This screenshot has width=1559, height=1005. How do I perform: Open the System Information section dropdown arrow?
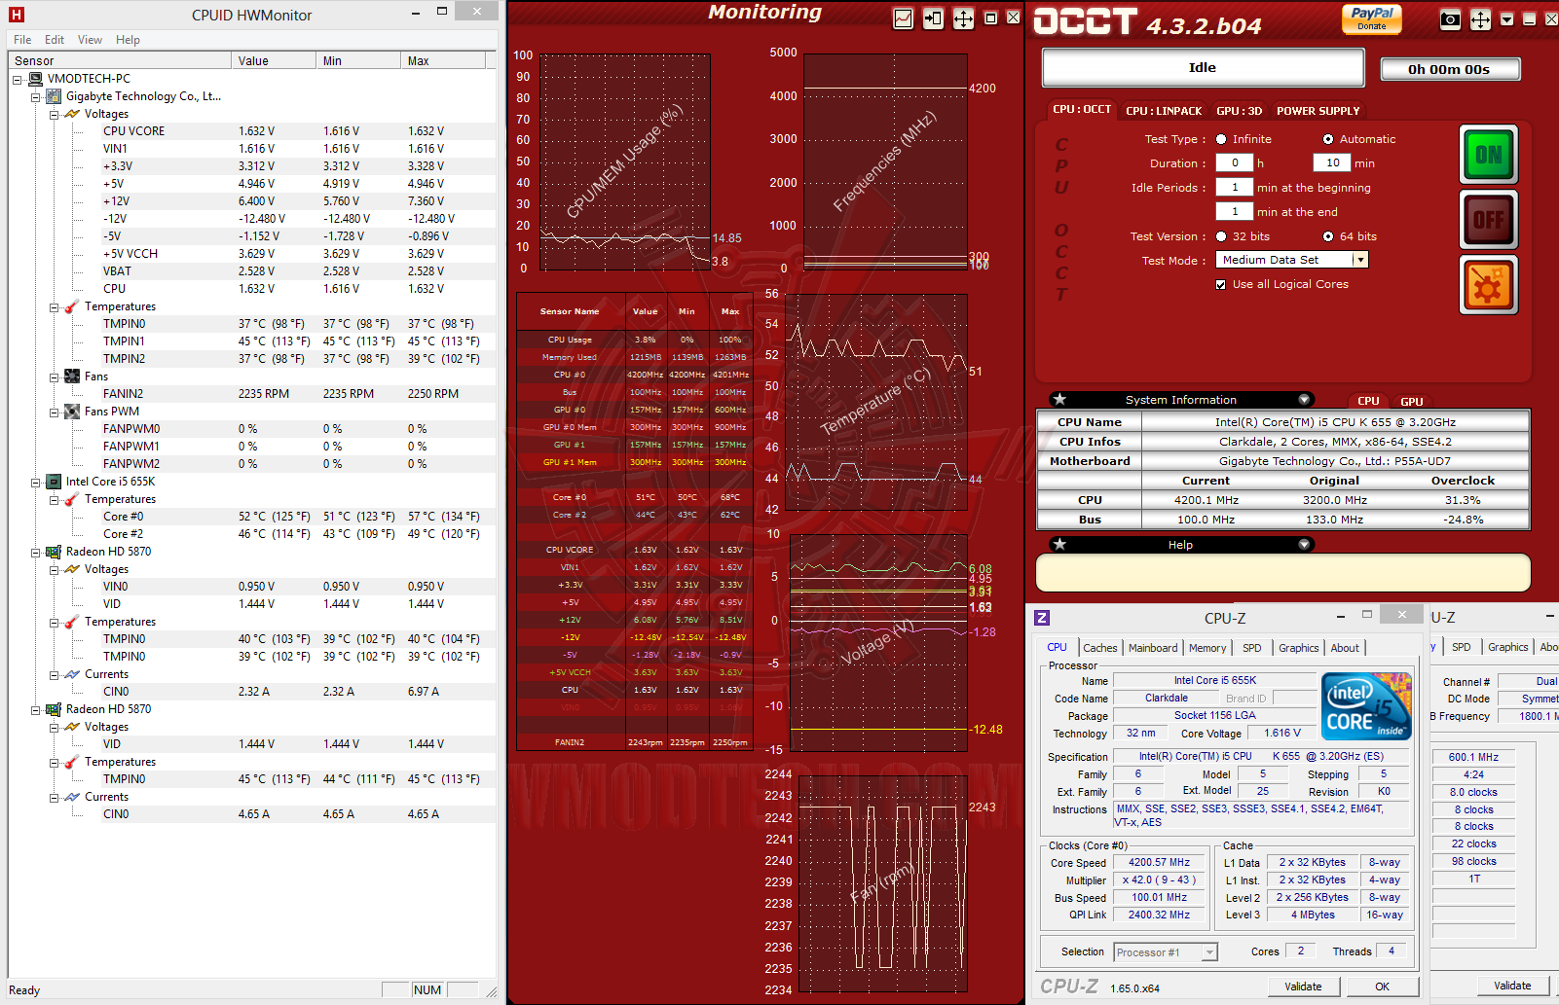1304,400
